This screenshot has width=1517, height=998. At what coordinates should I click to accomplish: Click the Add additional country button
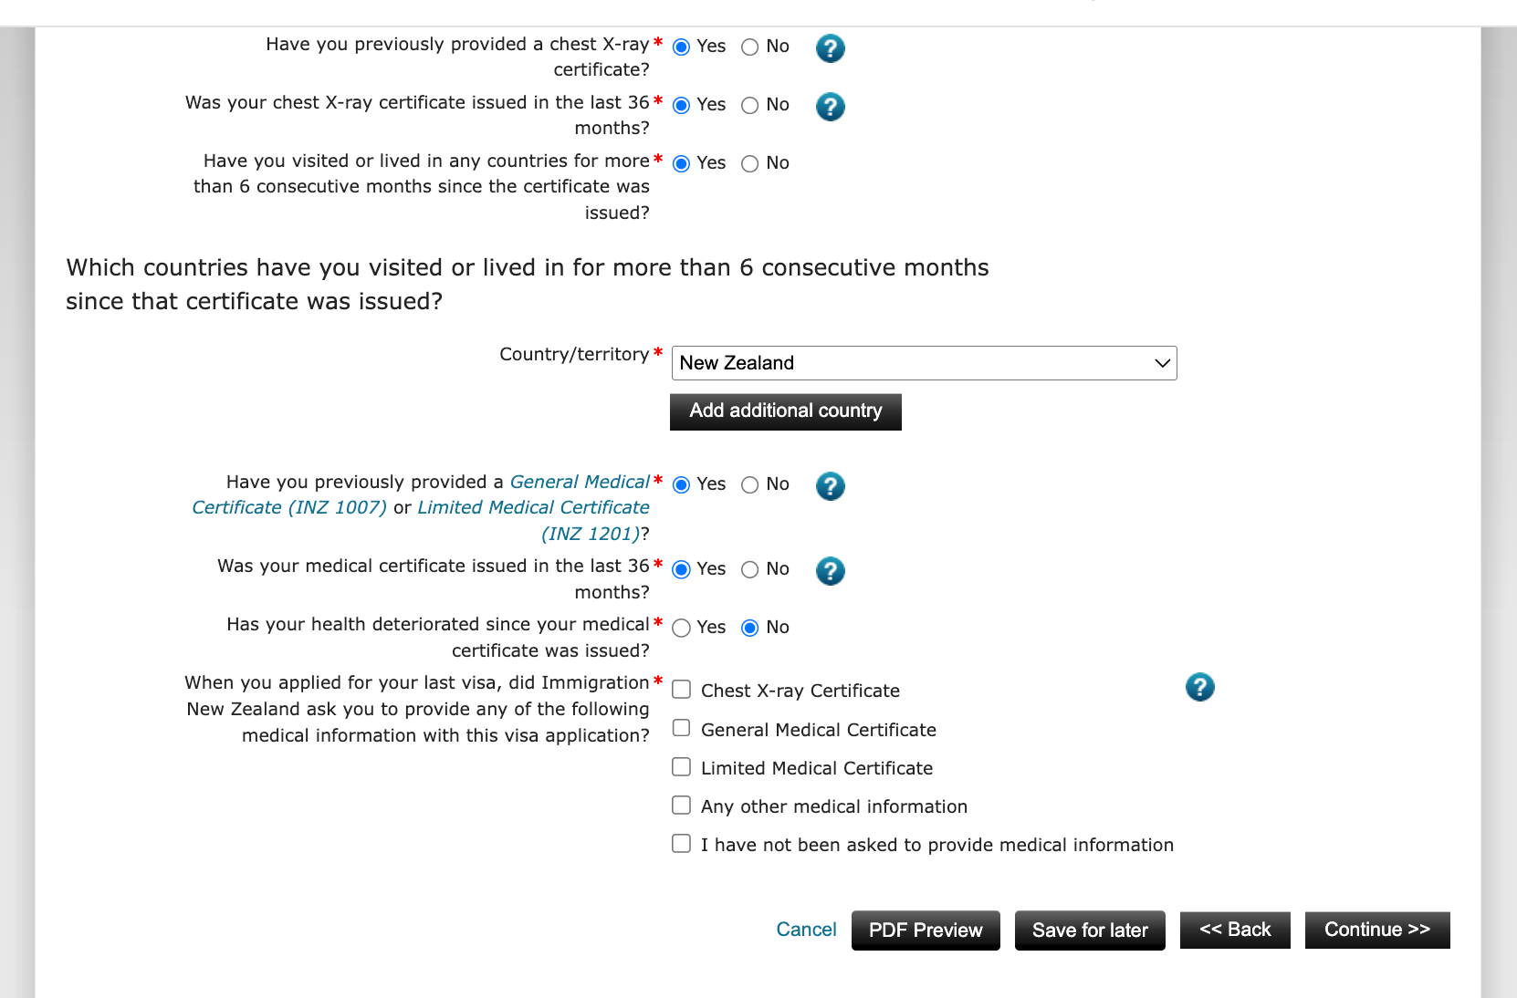point(785,411)
